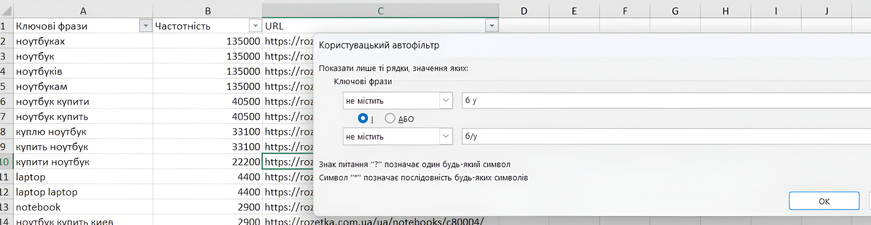Click the second filter value field containing 'б/у'

[666, 136]
